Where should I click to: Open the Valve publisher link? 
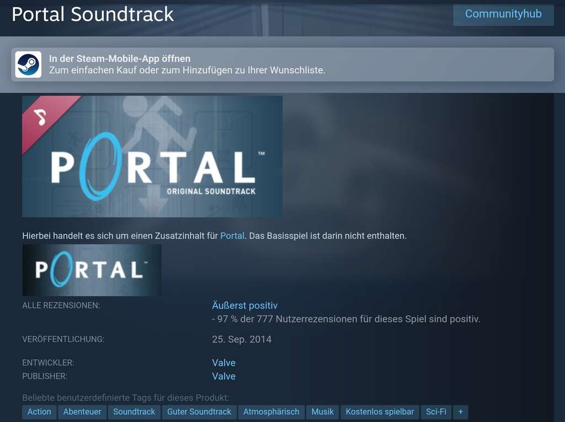224,376
